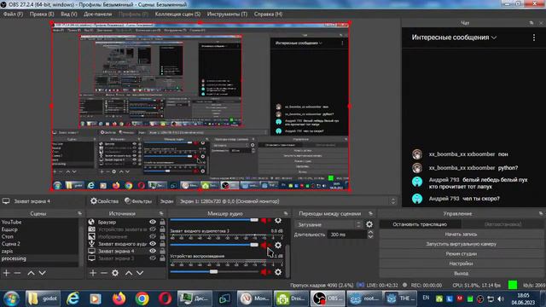Move scene down in Scenes panel

click(42, 273)
